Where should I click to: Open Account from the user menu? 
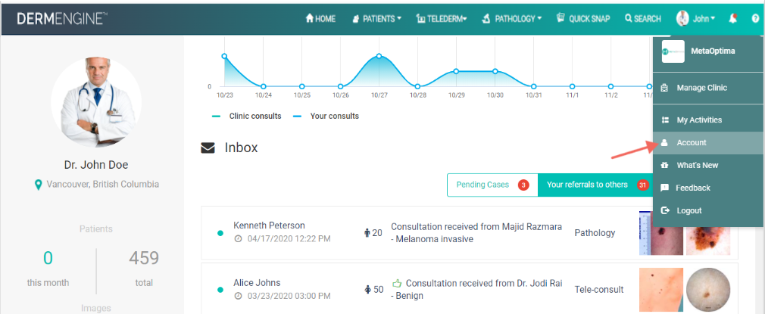pos(708,143)
